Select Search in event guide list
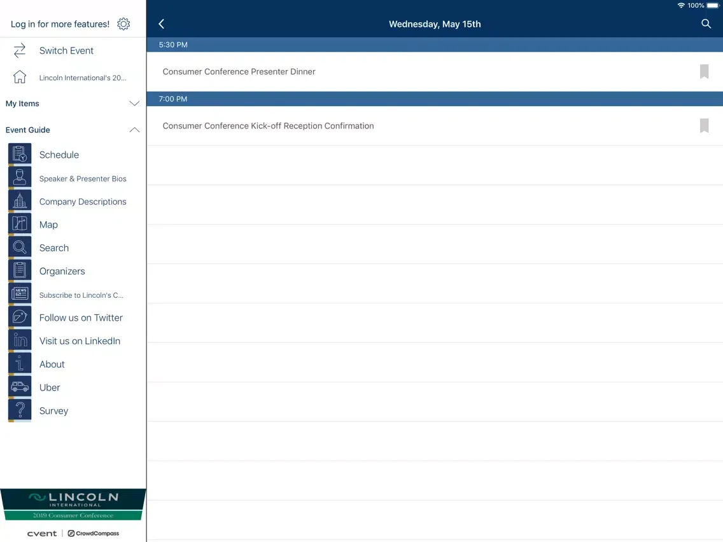723x542 pixels. coord(54,248)
